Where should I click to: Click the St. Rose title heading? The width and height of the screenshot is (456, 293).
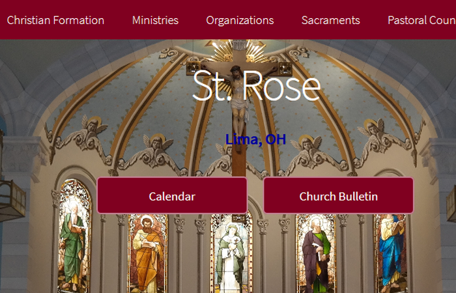click(x=256, y=87)
